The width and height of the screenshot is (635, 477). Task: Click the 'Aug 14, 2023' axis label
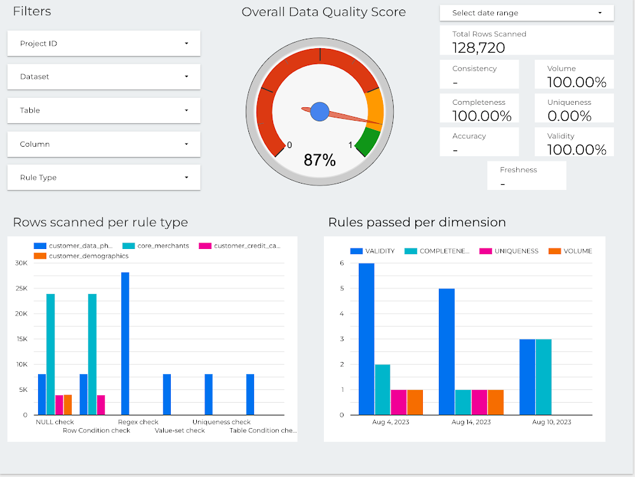click(471, 422)
